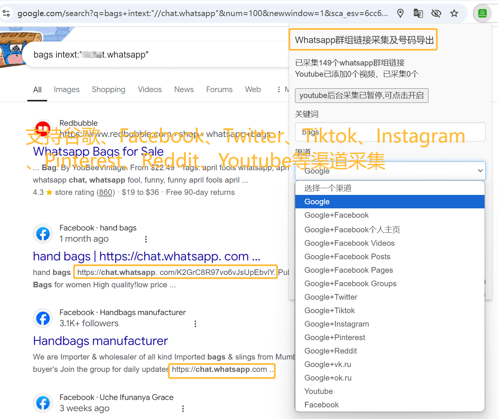Pick Youtube option from channel list
498x419 pixels.
(319, 391)
